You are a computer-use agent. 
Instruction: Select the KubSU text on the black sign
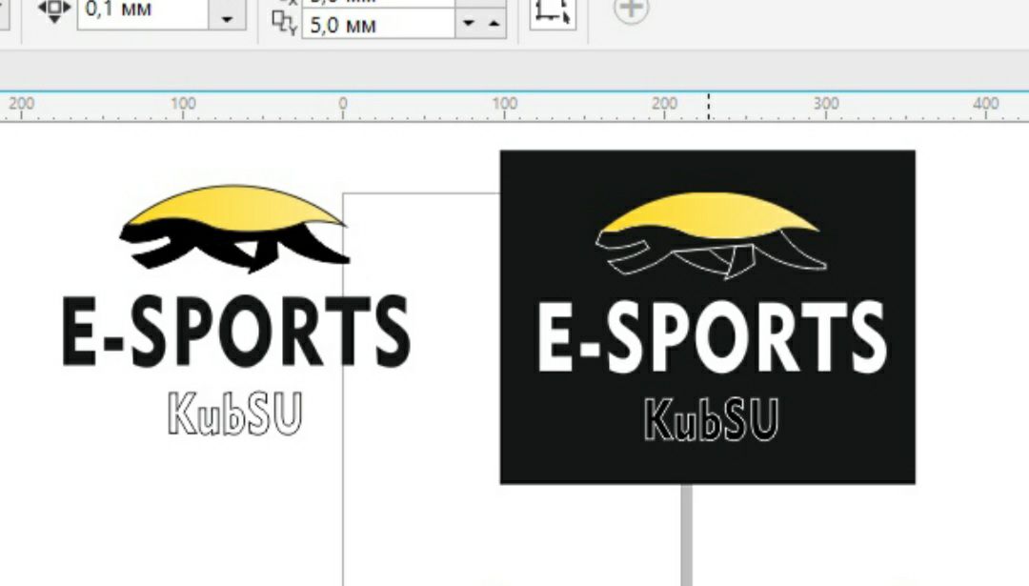point(712,418)
